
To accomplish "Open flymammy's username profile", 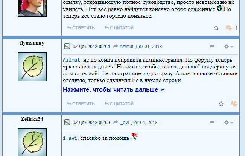I will coord(32,43).
